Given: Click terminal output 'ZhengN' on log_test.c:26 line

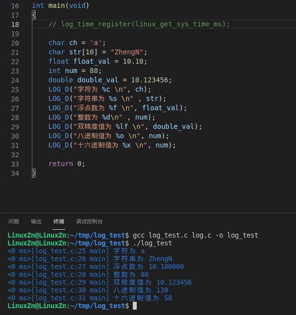Looking at the screenshot, I should pyautogui.click(x=160, y=259).
